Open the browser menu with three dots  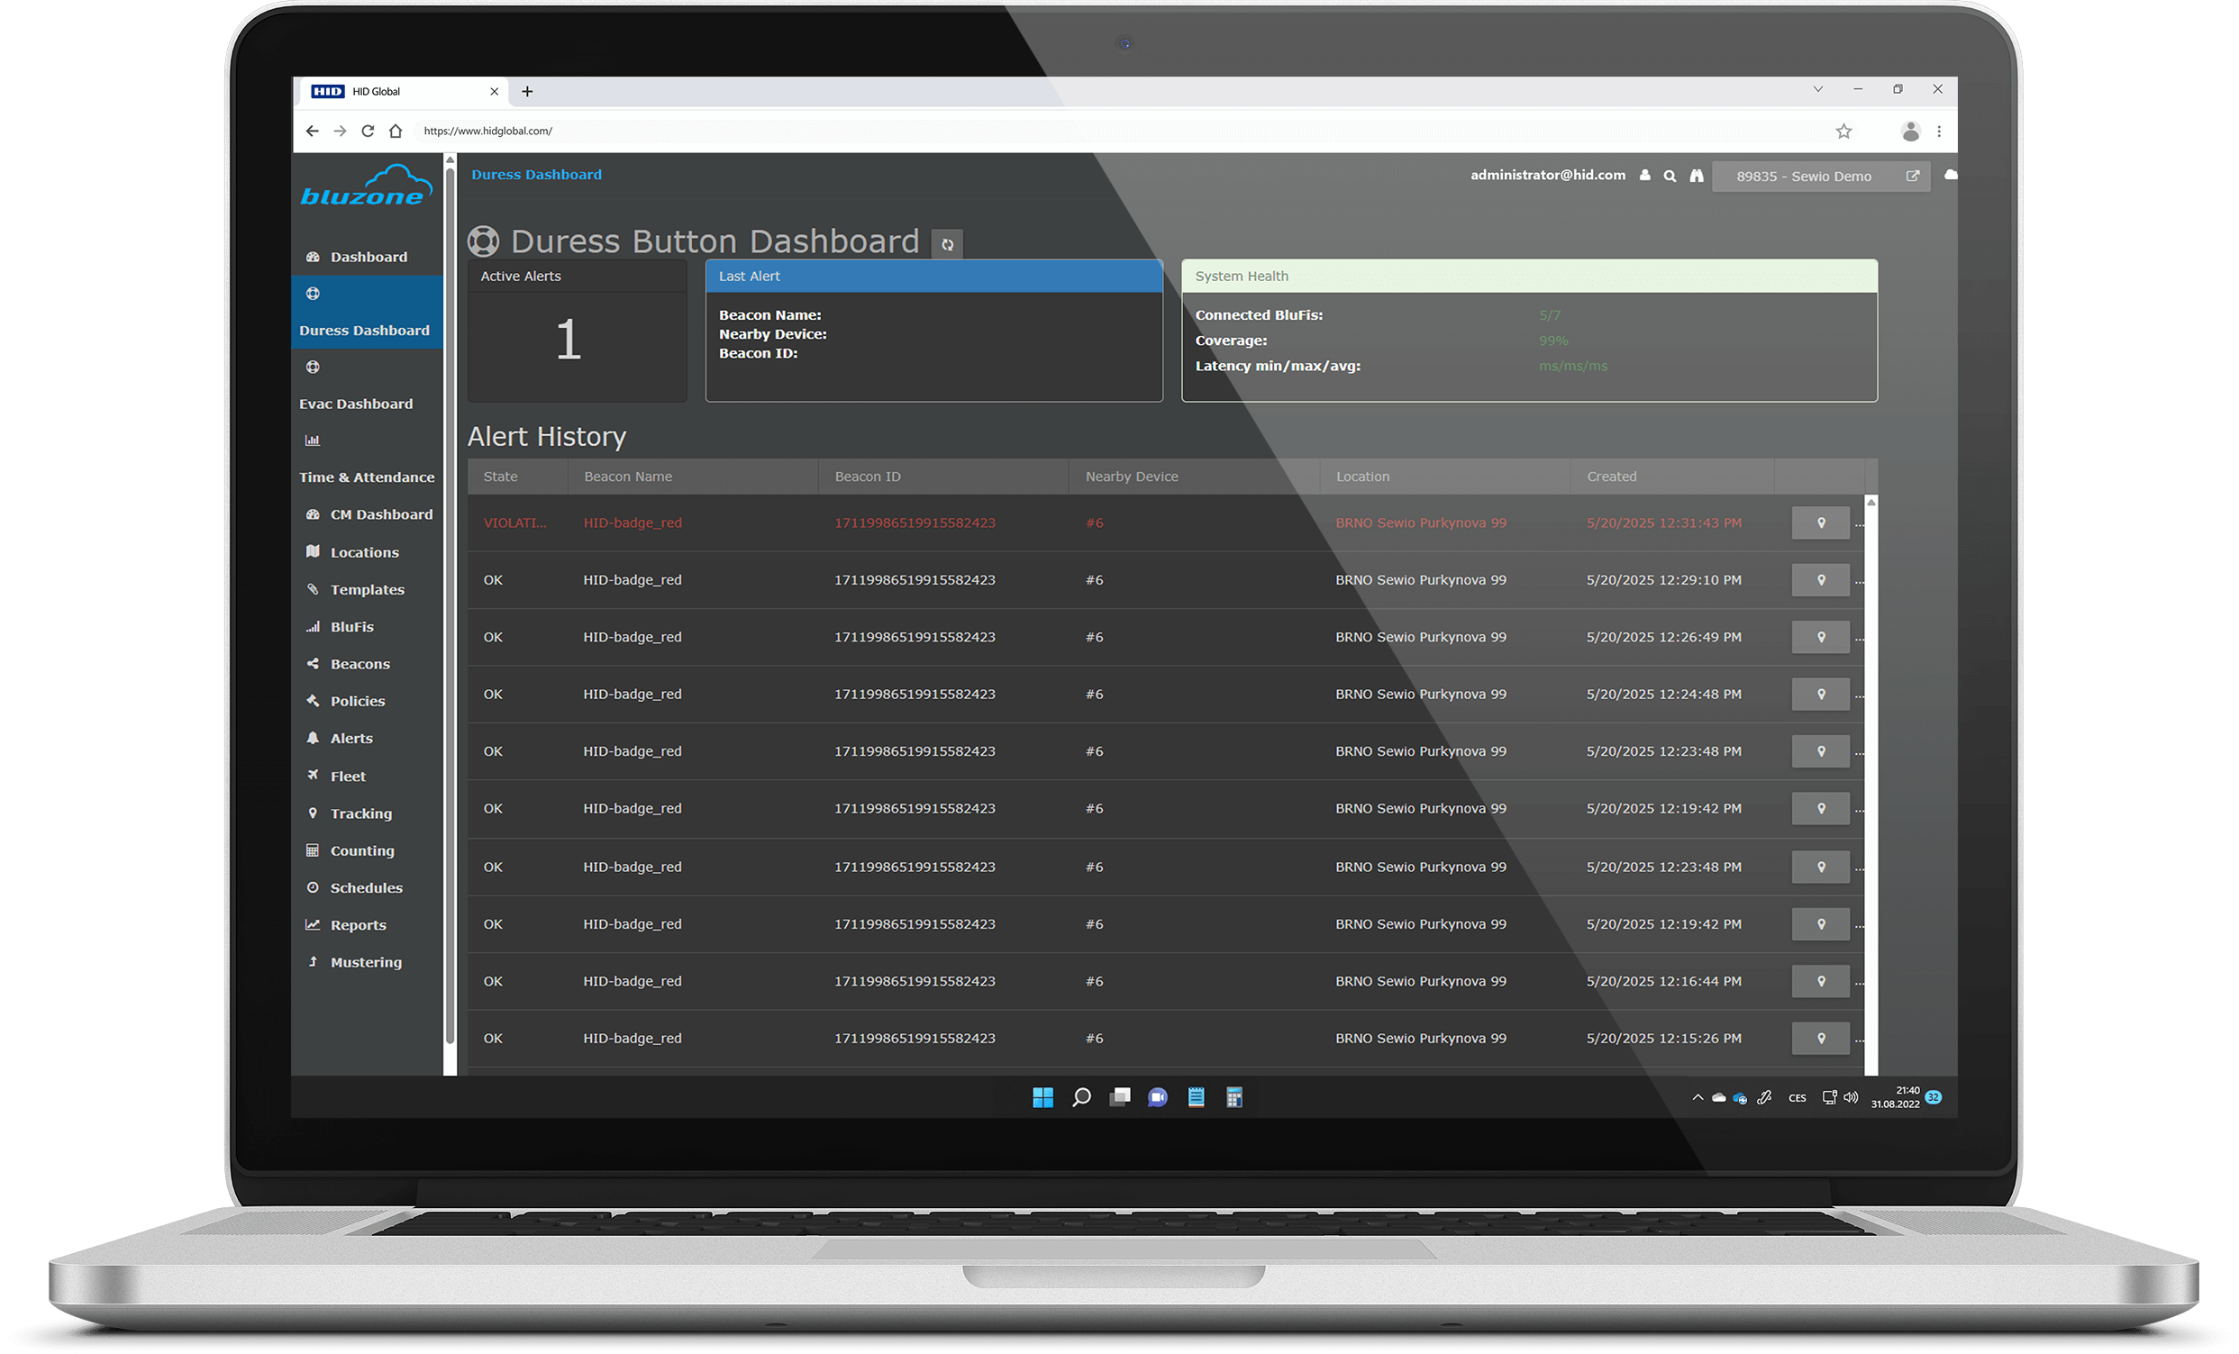pos(1940,130)
